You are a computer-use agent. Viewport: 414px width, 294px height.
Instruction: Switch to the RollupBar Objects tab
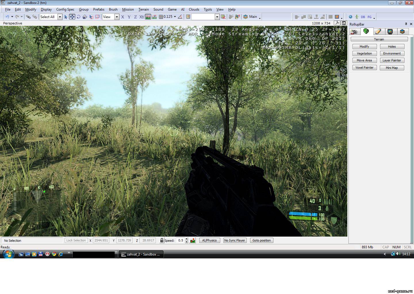354,32
